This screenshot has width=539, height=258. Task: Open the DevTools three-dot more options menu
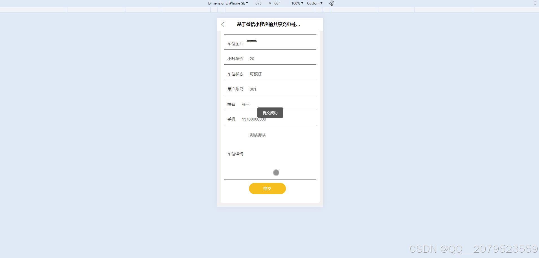(535, 3)
